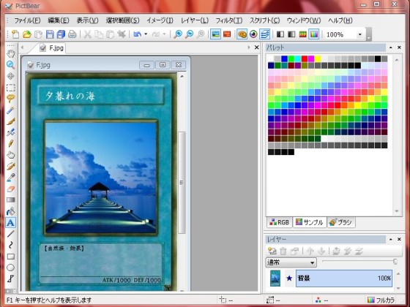Open the layer blend mode 通常 dropdown
410x307 pixels.
tap(291, 262)
